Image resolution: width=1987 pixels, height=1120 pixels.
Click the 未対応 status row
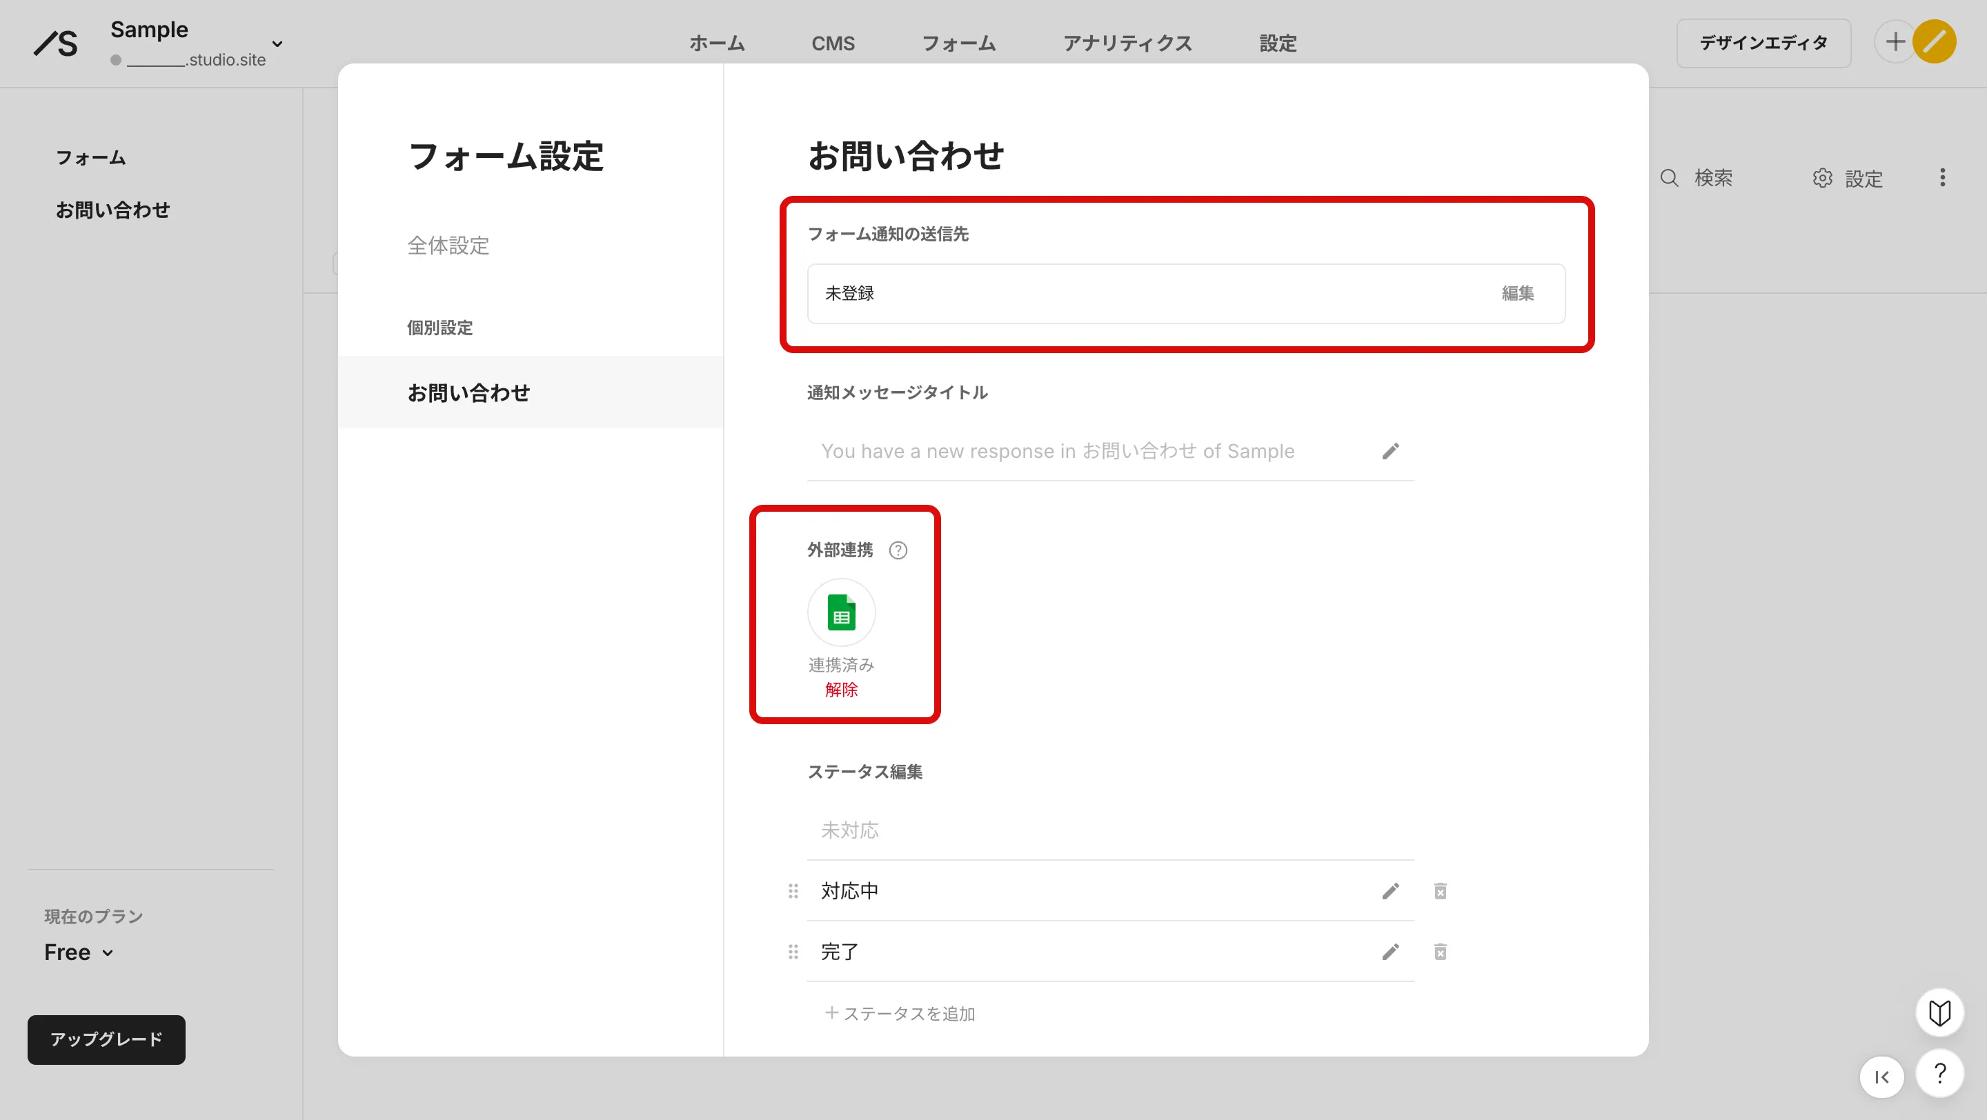tap(1110, 831)
